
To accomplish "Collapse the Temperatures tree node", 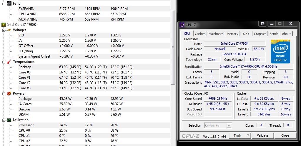I will [x=4, y=62].
